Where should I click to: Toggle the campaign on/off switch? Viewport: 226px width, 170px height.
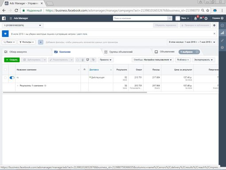tap(12, 78)
